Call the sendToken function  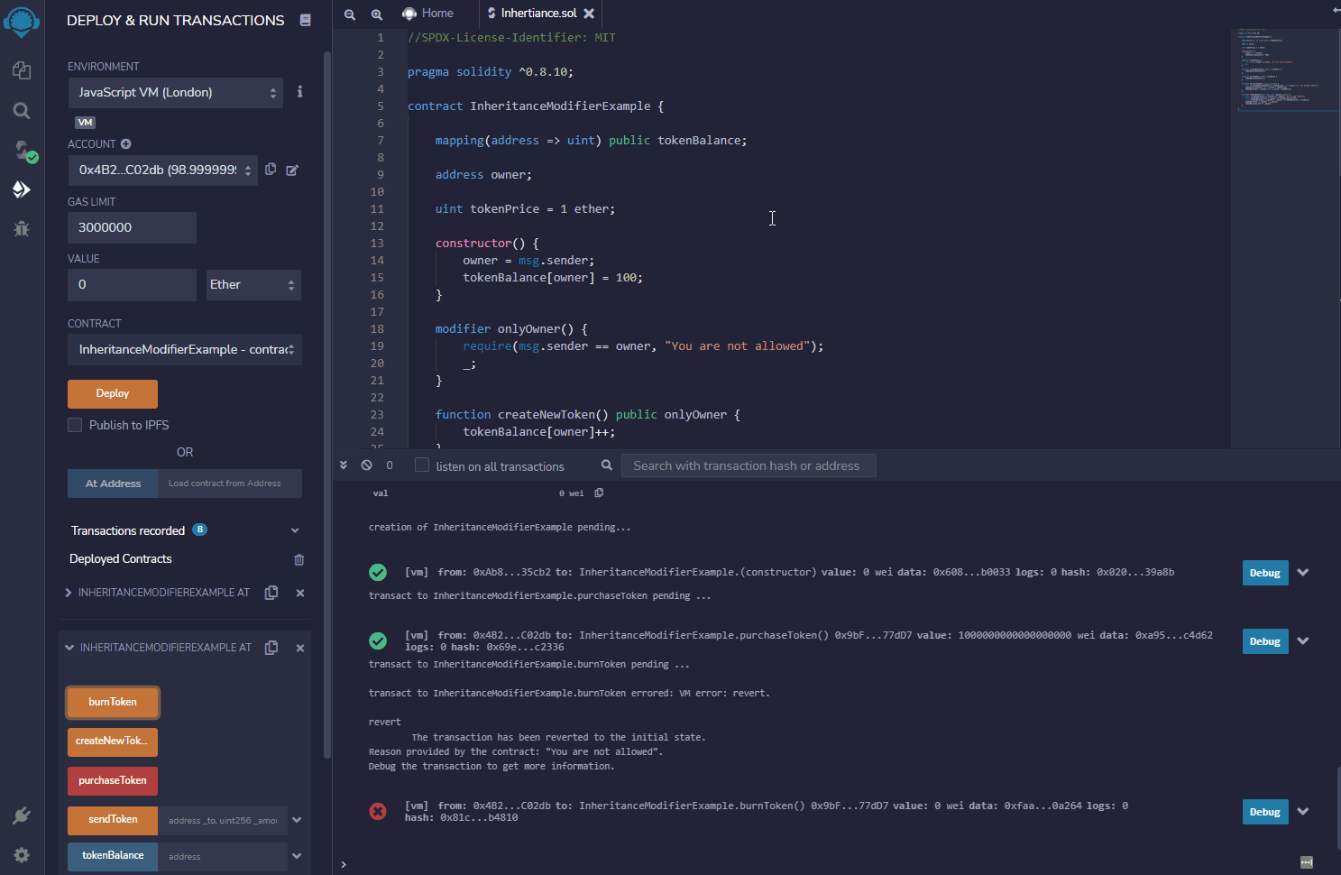[x=113, y=820]
